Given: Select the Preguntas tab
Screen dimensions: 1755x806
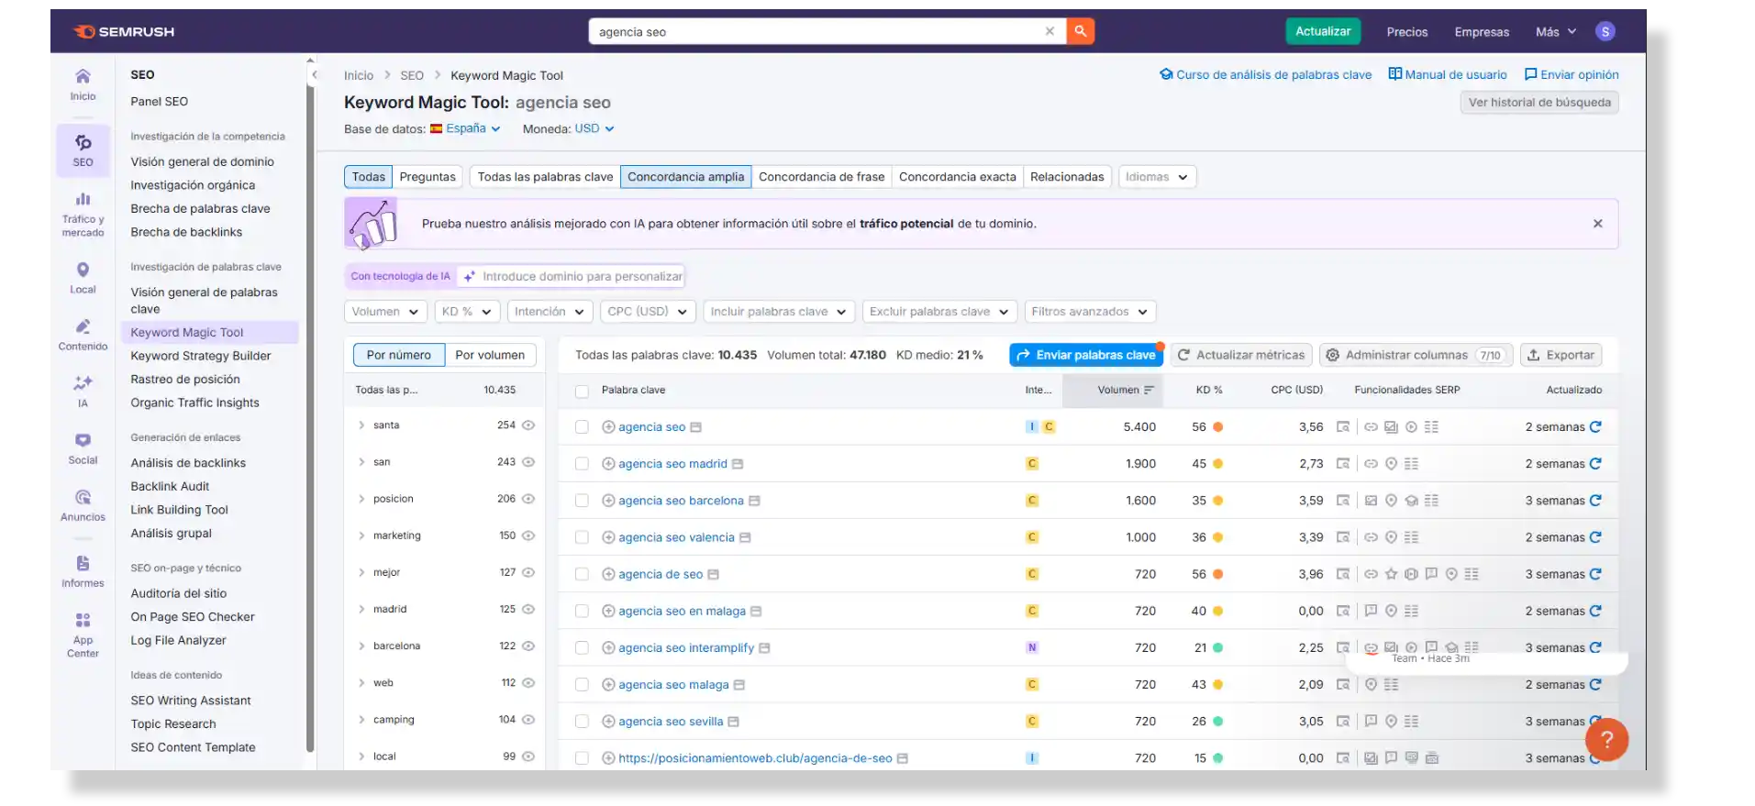Looking at the screenshot, I should point(428,177).
